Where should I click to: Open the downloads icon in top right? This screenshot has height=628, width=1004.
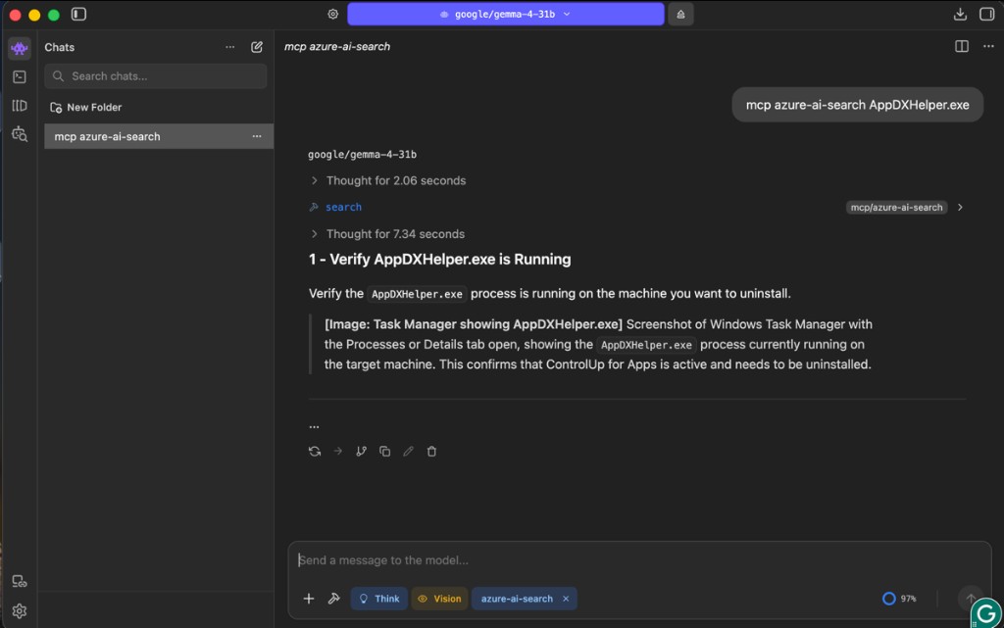[x=959, y=14]
